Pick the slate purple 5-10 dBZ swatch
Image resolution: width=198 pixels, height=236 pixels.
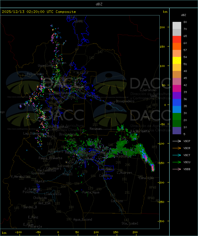177,131
